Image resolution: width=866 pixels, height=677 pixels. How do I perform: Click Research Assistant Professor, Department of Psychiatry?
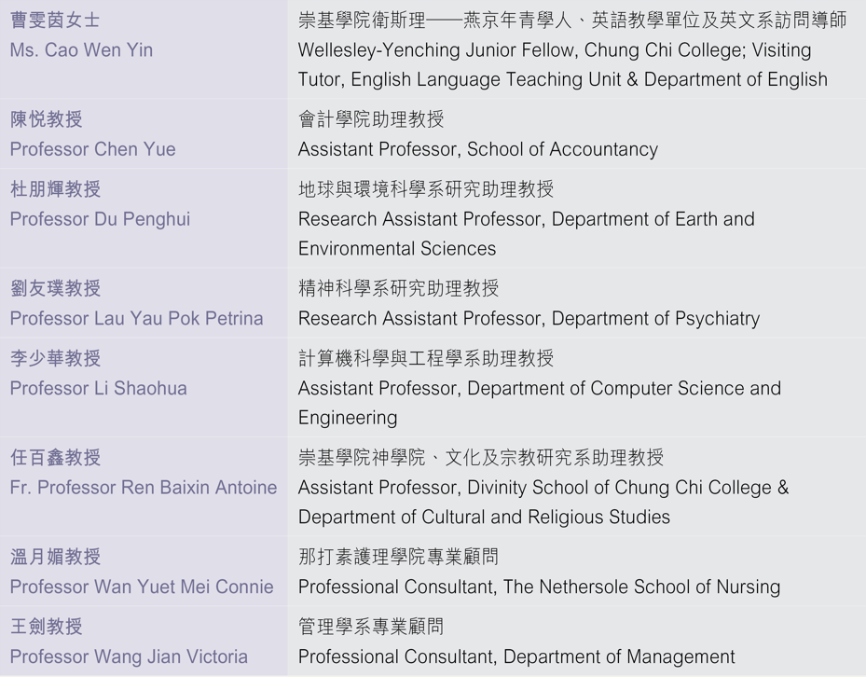[x=529, y=318]
